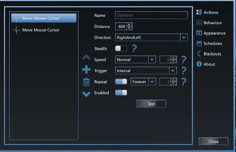Move action down with down arrow icon

(x=86, y=94)
